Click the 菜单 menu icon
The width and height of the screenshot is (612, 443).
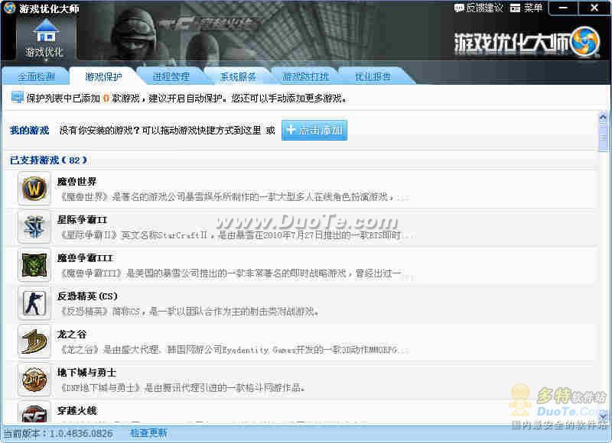click(515, 8)
